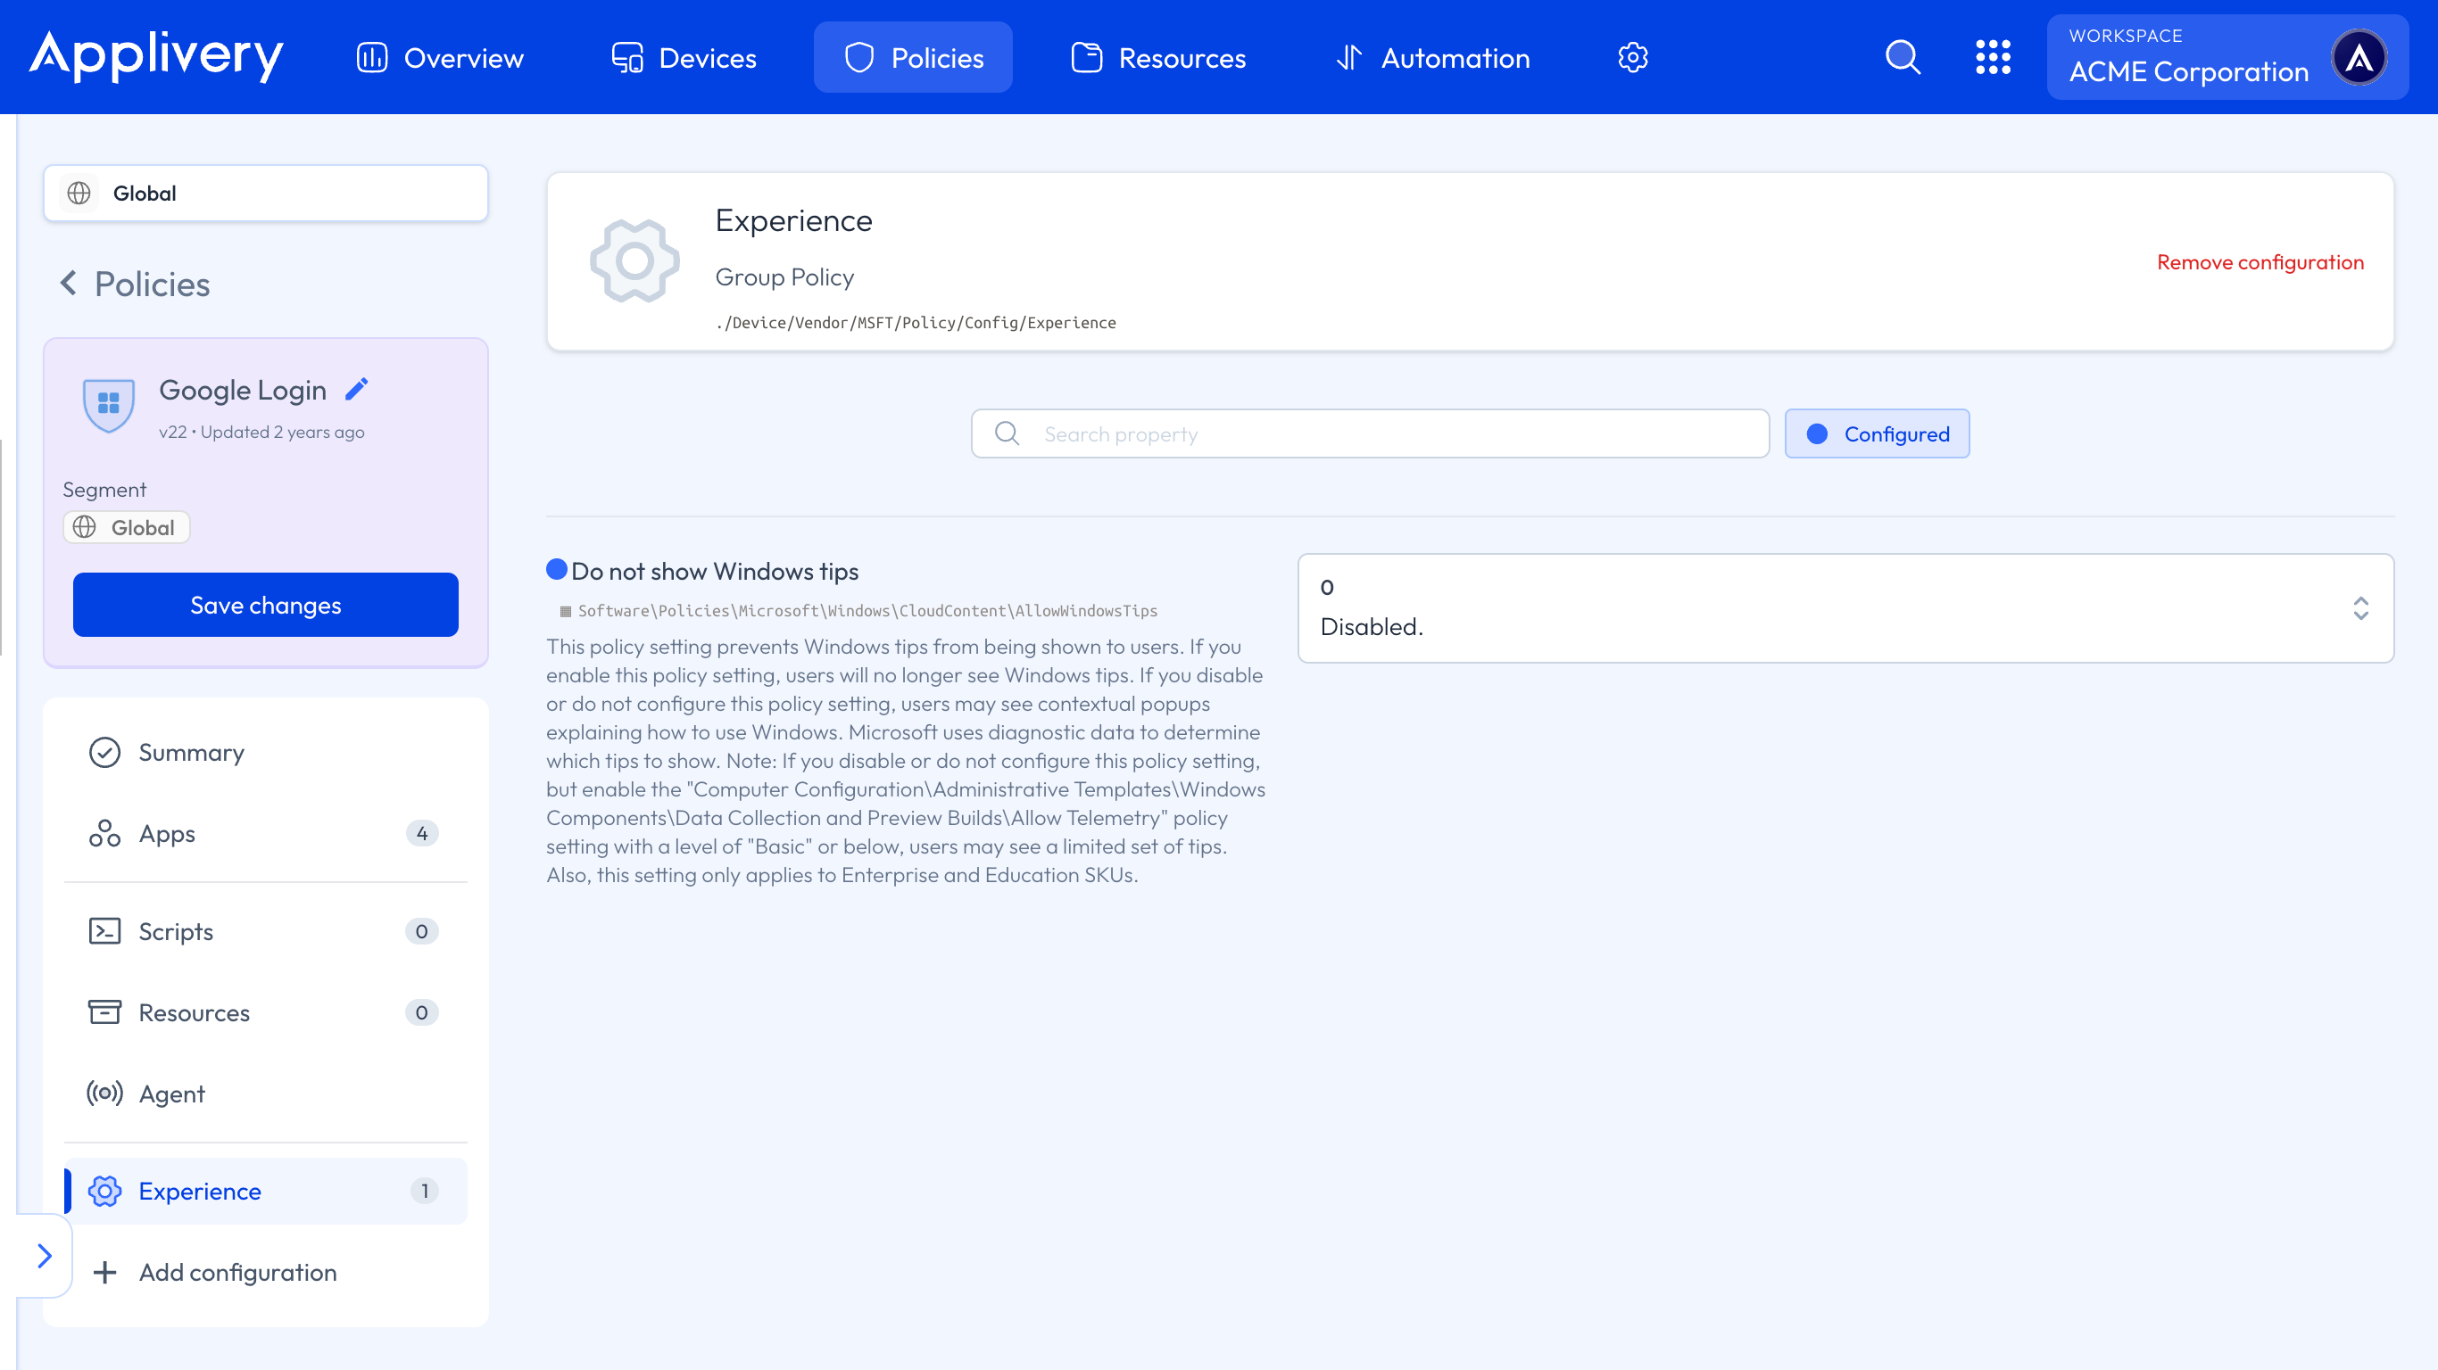Toggle the Configured filter
This screenshot has width=2438, height=1370.
1877,434
